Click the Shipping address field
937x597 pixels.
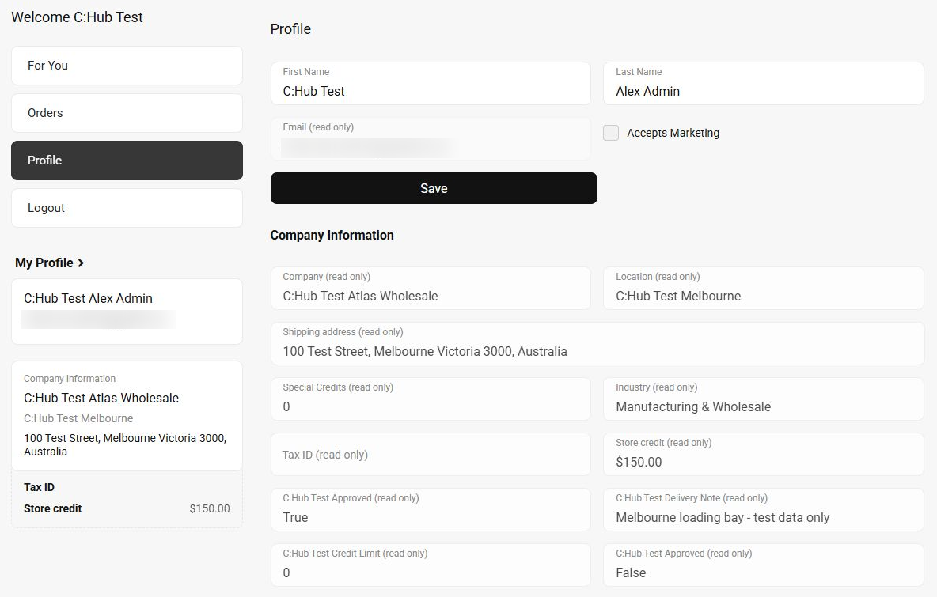[x=597, y=344]
